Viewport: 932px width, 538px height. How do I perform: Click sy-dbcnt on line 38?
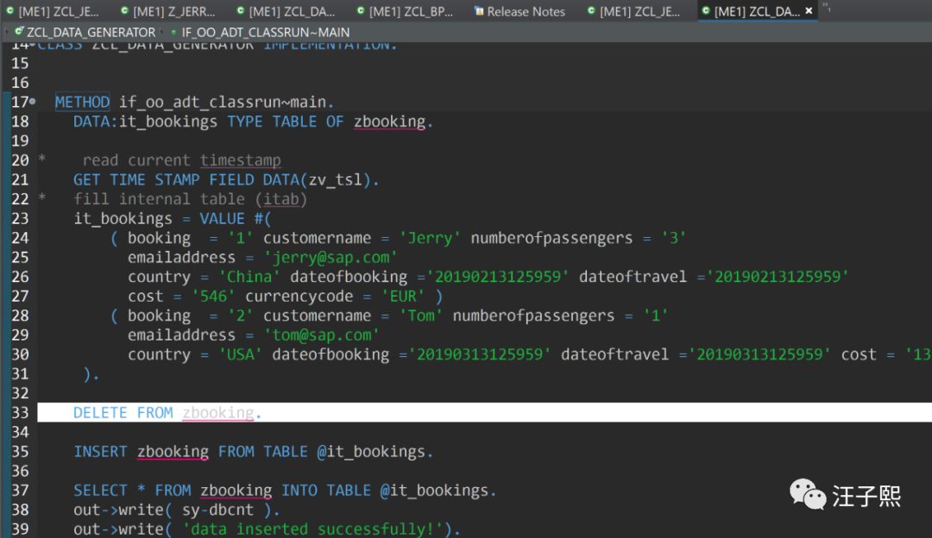click(217, 510)
